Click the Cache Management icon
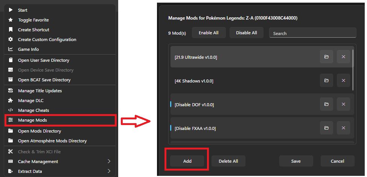This screenshot has width=367, height=177. 11,162
